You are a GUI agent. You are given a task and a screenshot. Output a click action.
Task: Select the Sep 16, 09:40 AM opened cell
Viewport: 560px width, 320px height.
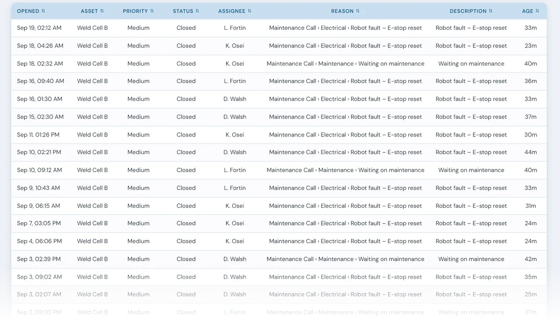tap(40, 81)
